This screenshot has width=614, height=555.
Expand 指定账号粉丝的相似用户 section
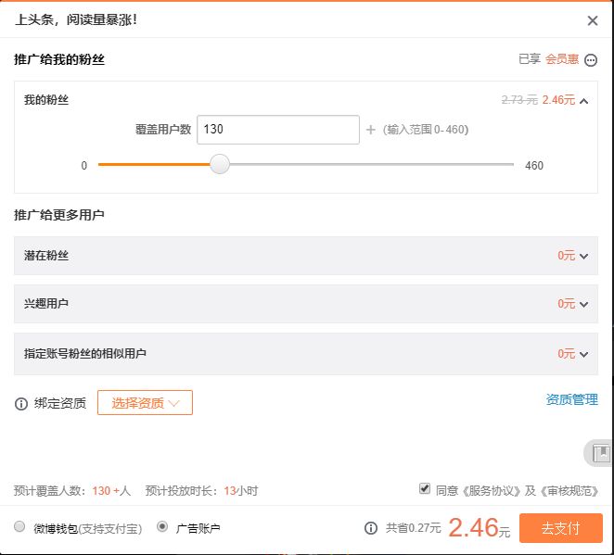(306, 354)
